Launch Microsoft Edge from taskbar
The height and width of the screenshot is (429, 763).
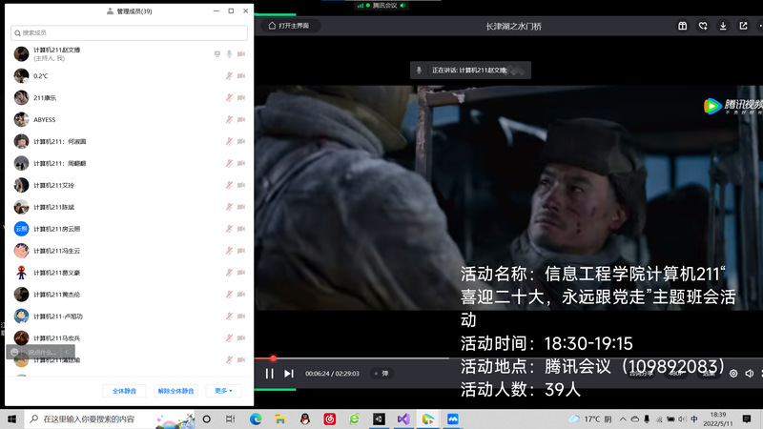[256, 419]
